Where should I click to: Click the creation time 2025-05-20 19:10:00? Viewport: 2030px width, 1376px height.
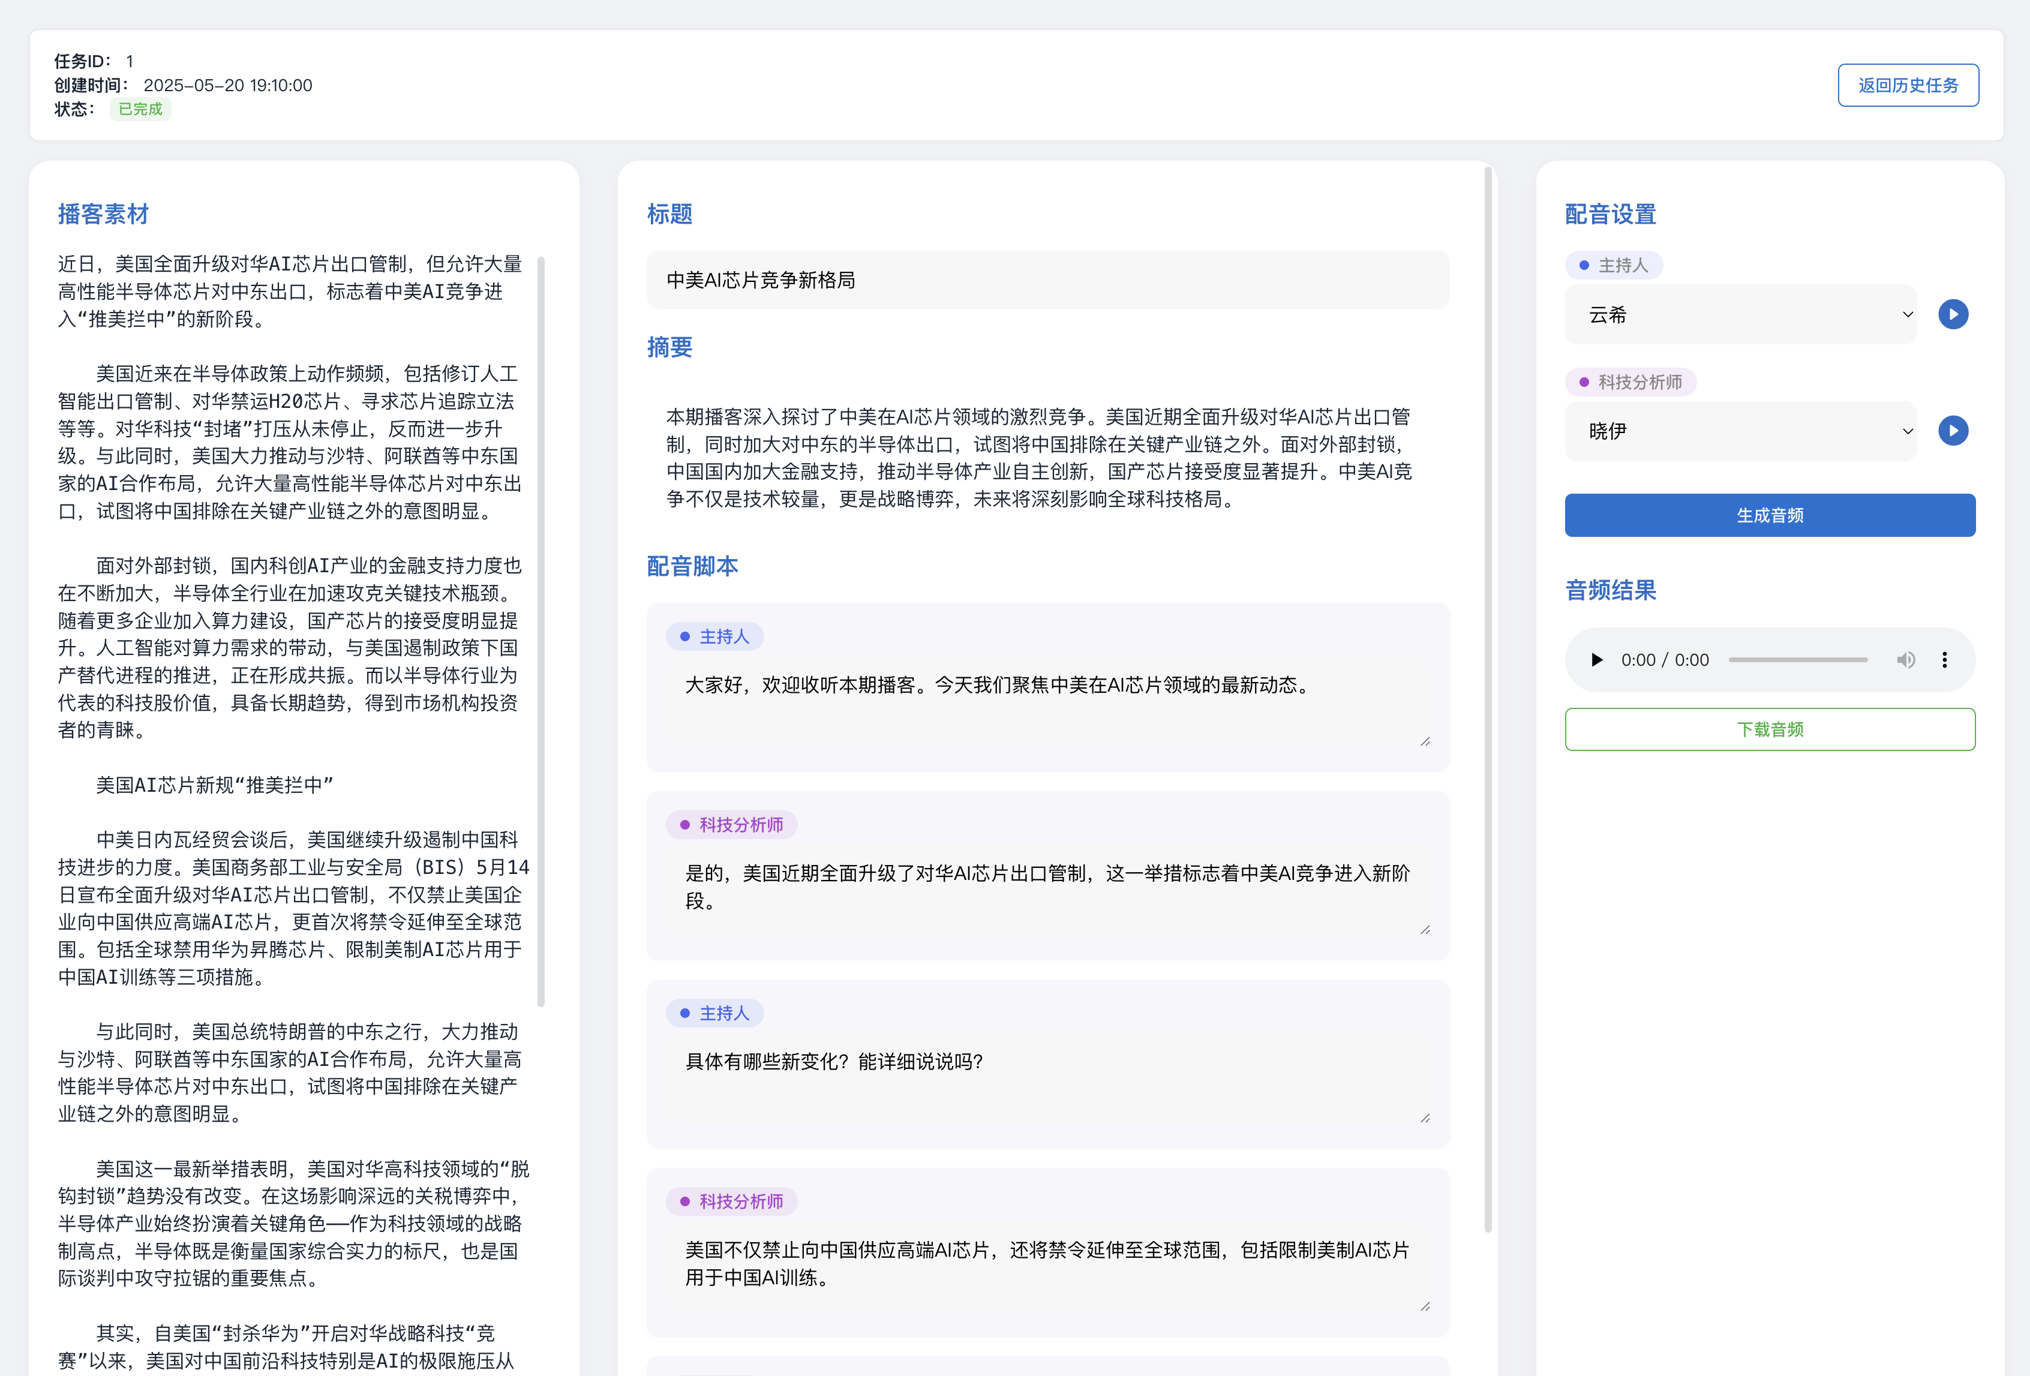point(228,86)
